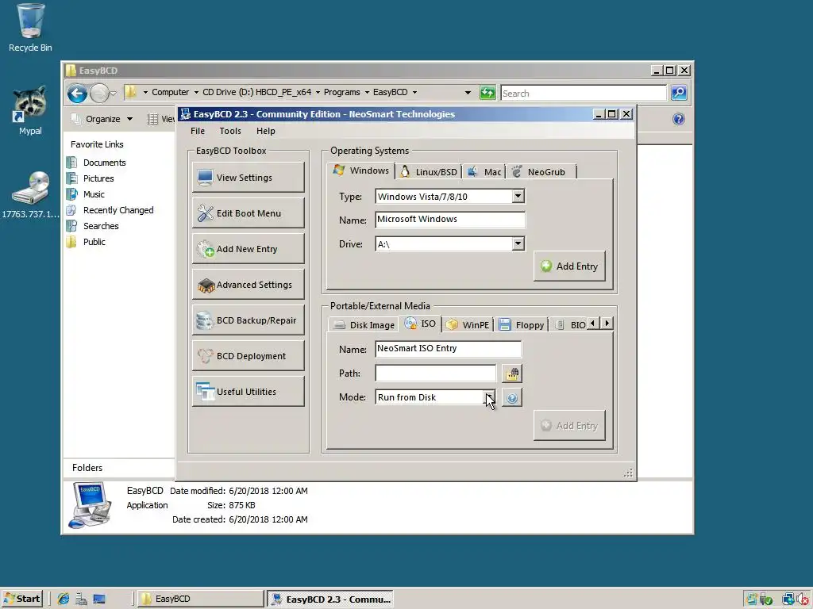
Task: Click Add Entry in Operating Systems
Action: click(569, 266)
